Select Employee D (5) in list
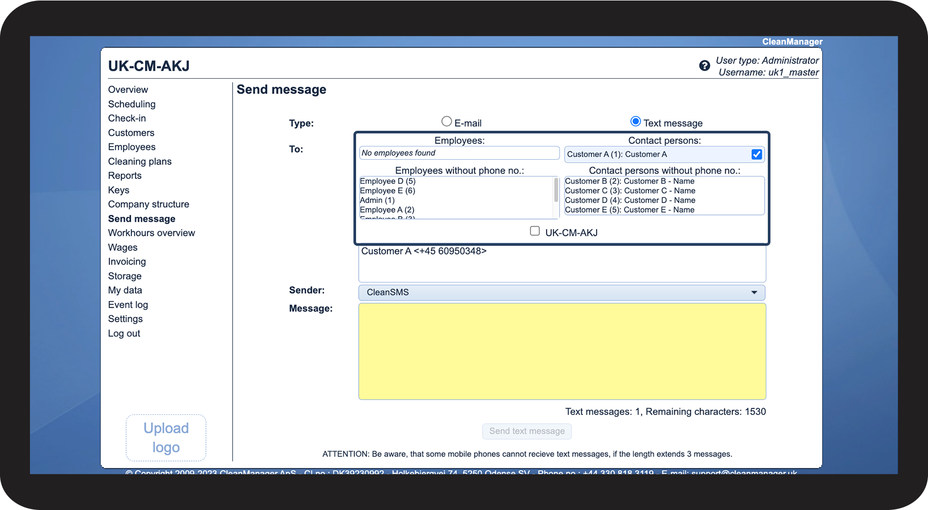The height and width of the screenshot is (510, 928). pyautogui.click(x=388, y=181)
